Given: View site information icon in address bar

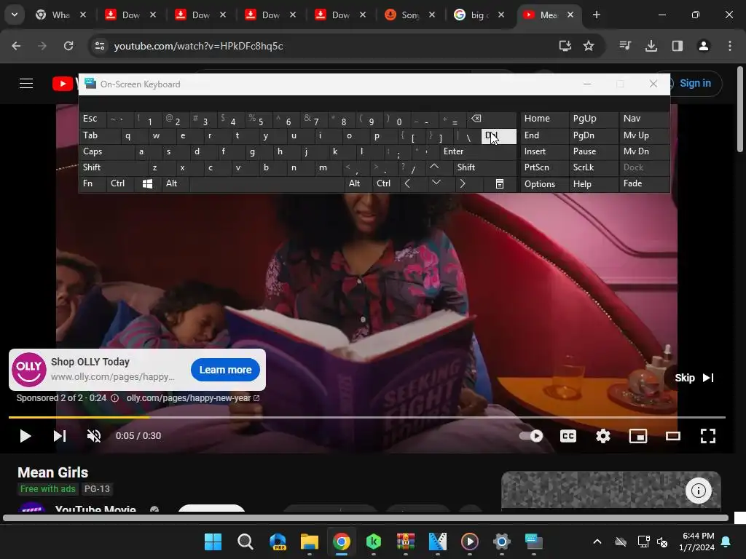Looking at the screenshot, I should (x=100, y=46).
